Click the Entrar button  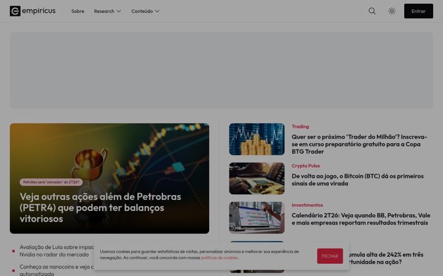coord(418,11)
